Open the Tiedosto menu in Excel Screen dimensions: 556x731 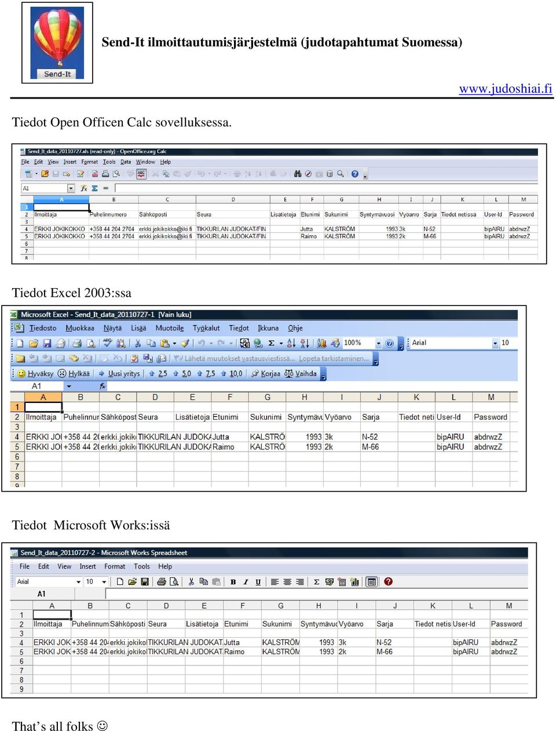[x=43, y=328]
